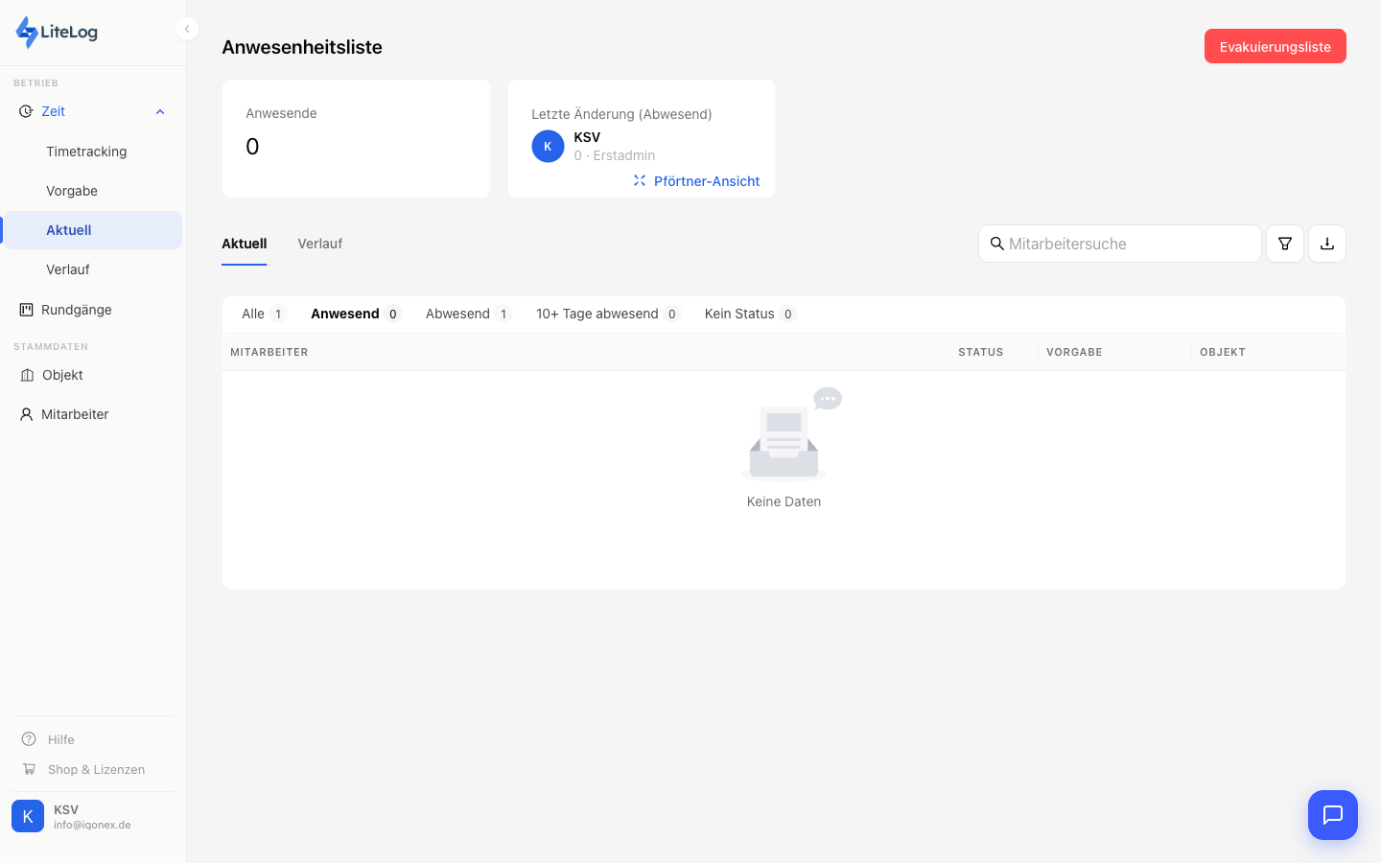The height and width of the screenshot is (863, 1381).
Task: Collapse the Zeit menu section
Action: [x=160, y=112]
